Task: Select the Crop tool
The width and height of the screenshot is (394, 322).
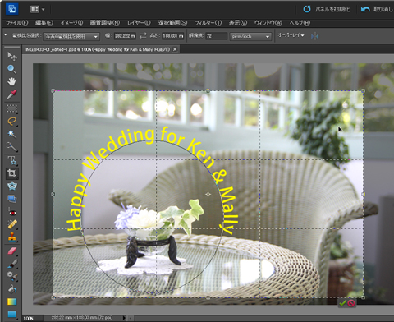Action: (11, 173)
